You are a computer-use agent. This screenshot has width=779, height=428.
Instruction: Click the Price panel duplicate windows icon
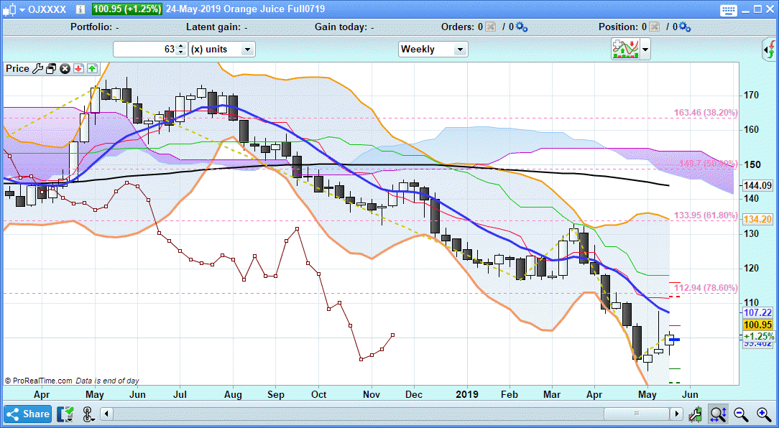tap(51, 69)
